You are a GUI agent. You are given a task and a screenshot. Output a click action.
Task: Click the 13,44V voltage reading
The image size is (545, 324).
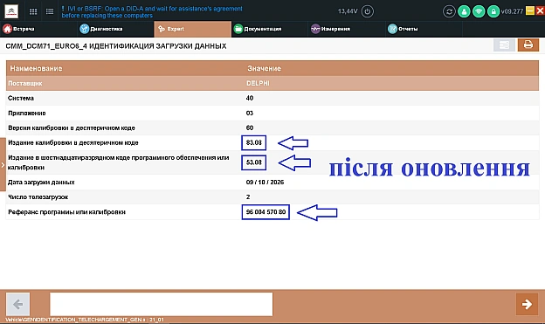(x=348, y=11)
